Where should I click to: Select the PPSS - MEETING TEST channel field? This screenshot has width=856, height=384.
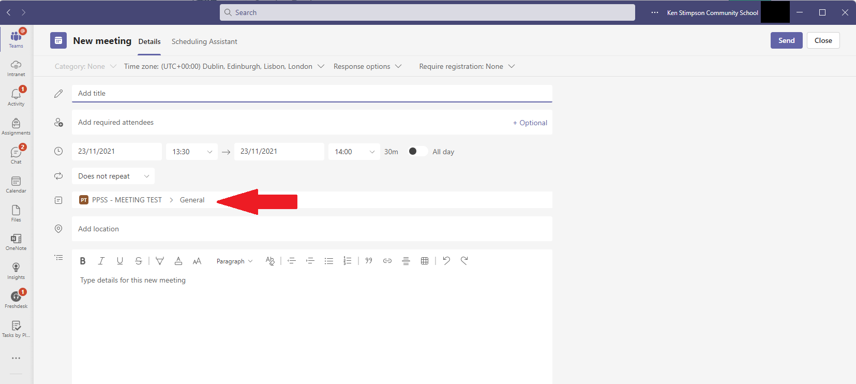(312, 200)
